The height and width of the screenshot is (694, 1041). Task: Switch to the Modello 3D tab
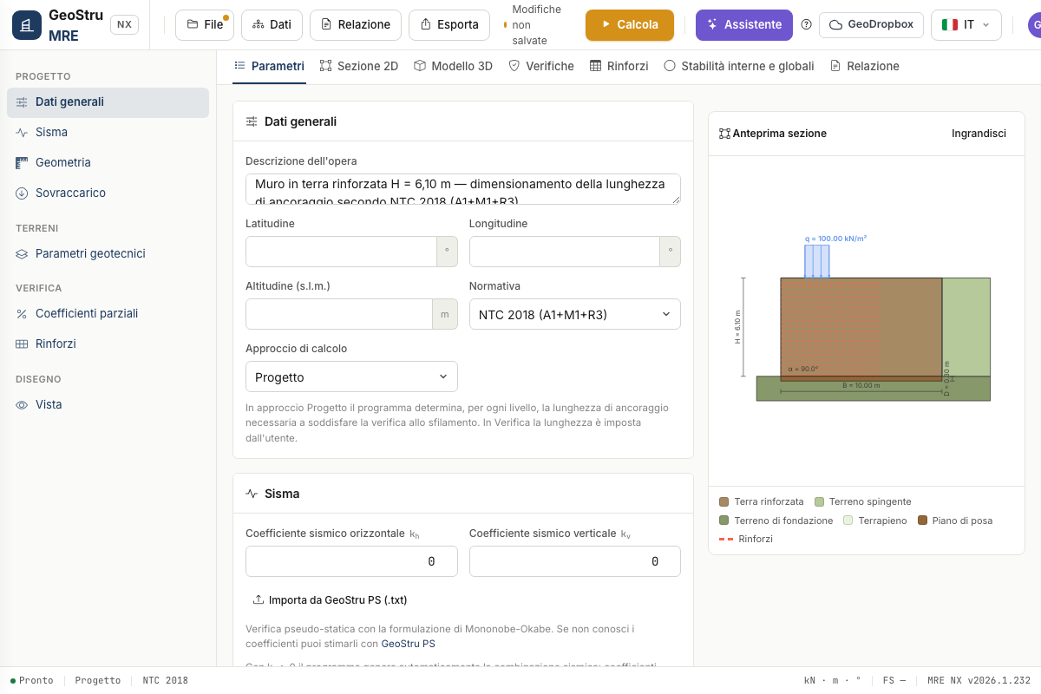[453, 66]
